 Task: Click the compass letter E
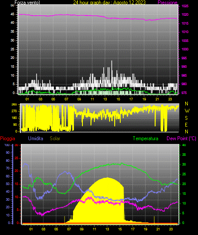click(186, 124)
